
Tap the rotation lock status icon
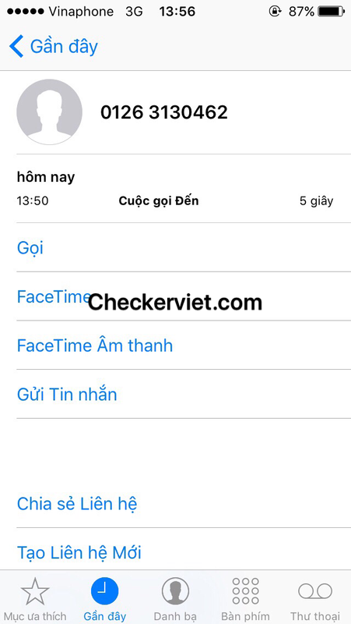[x=275, y=12]
